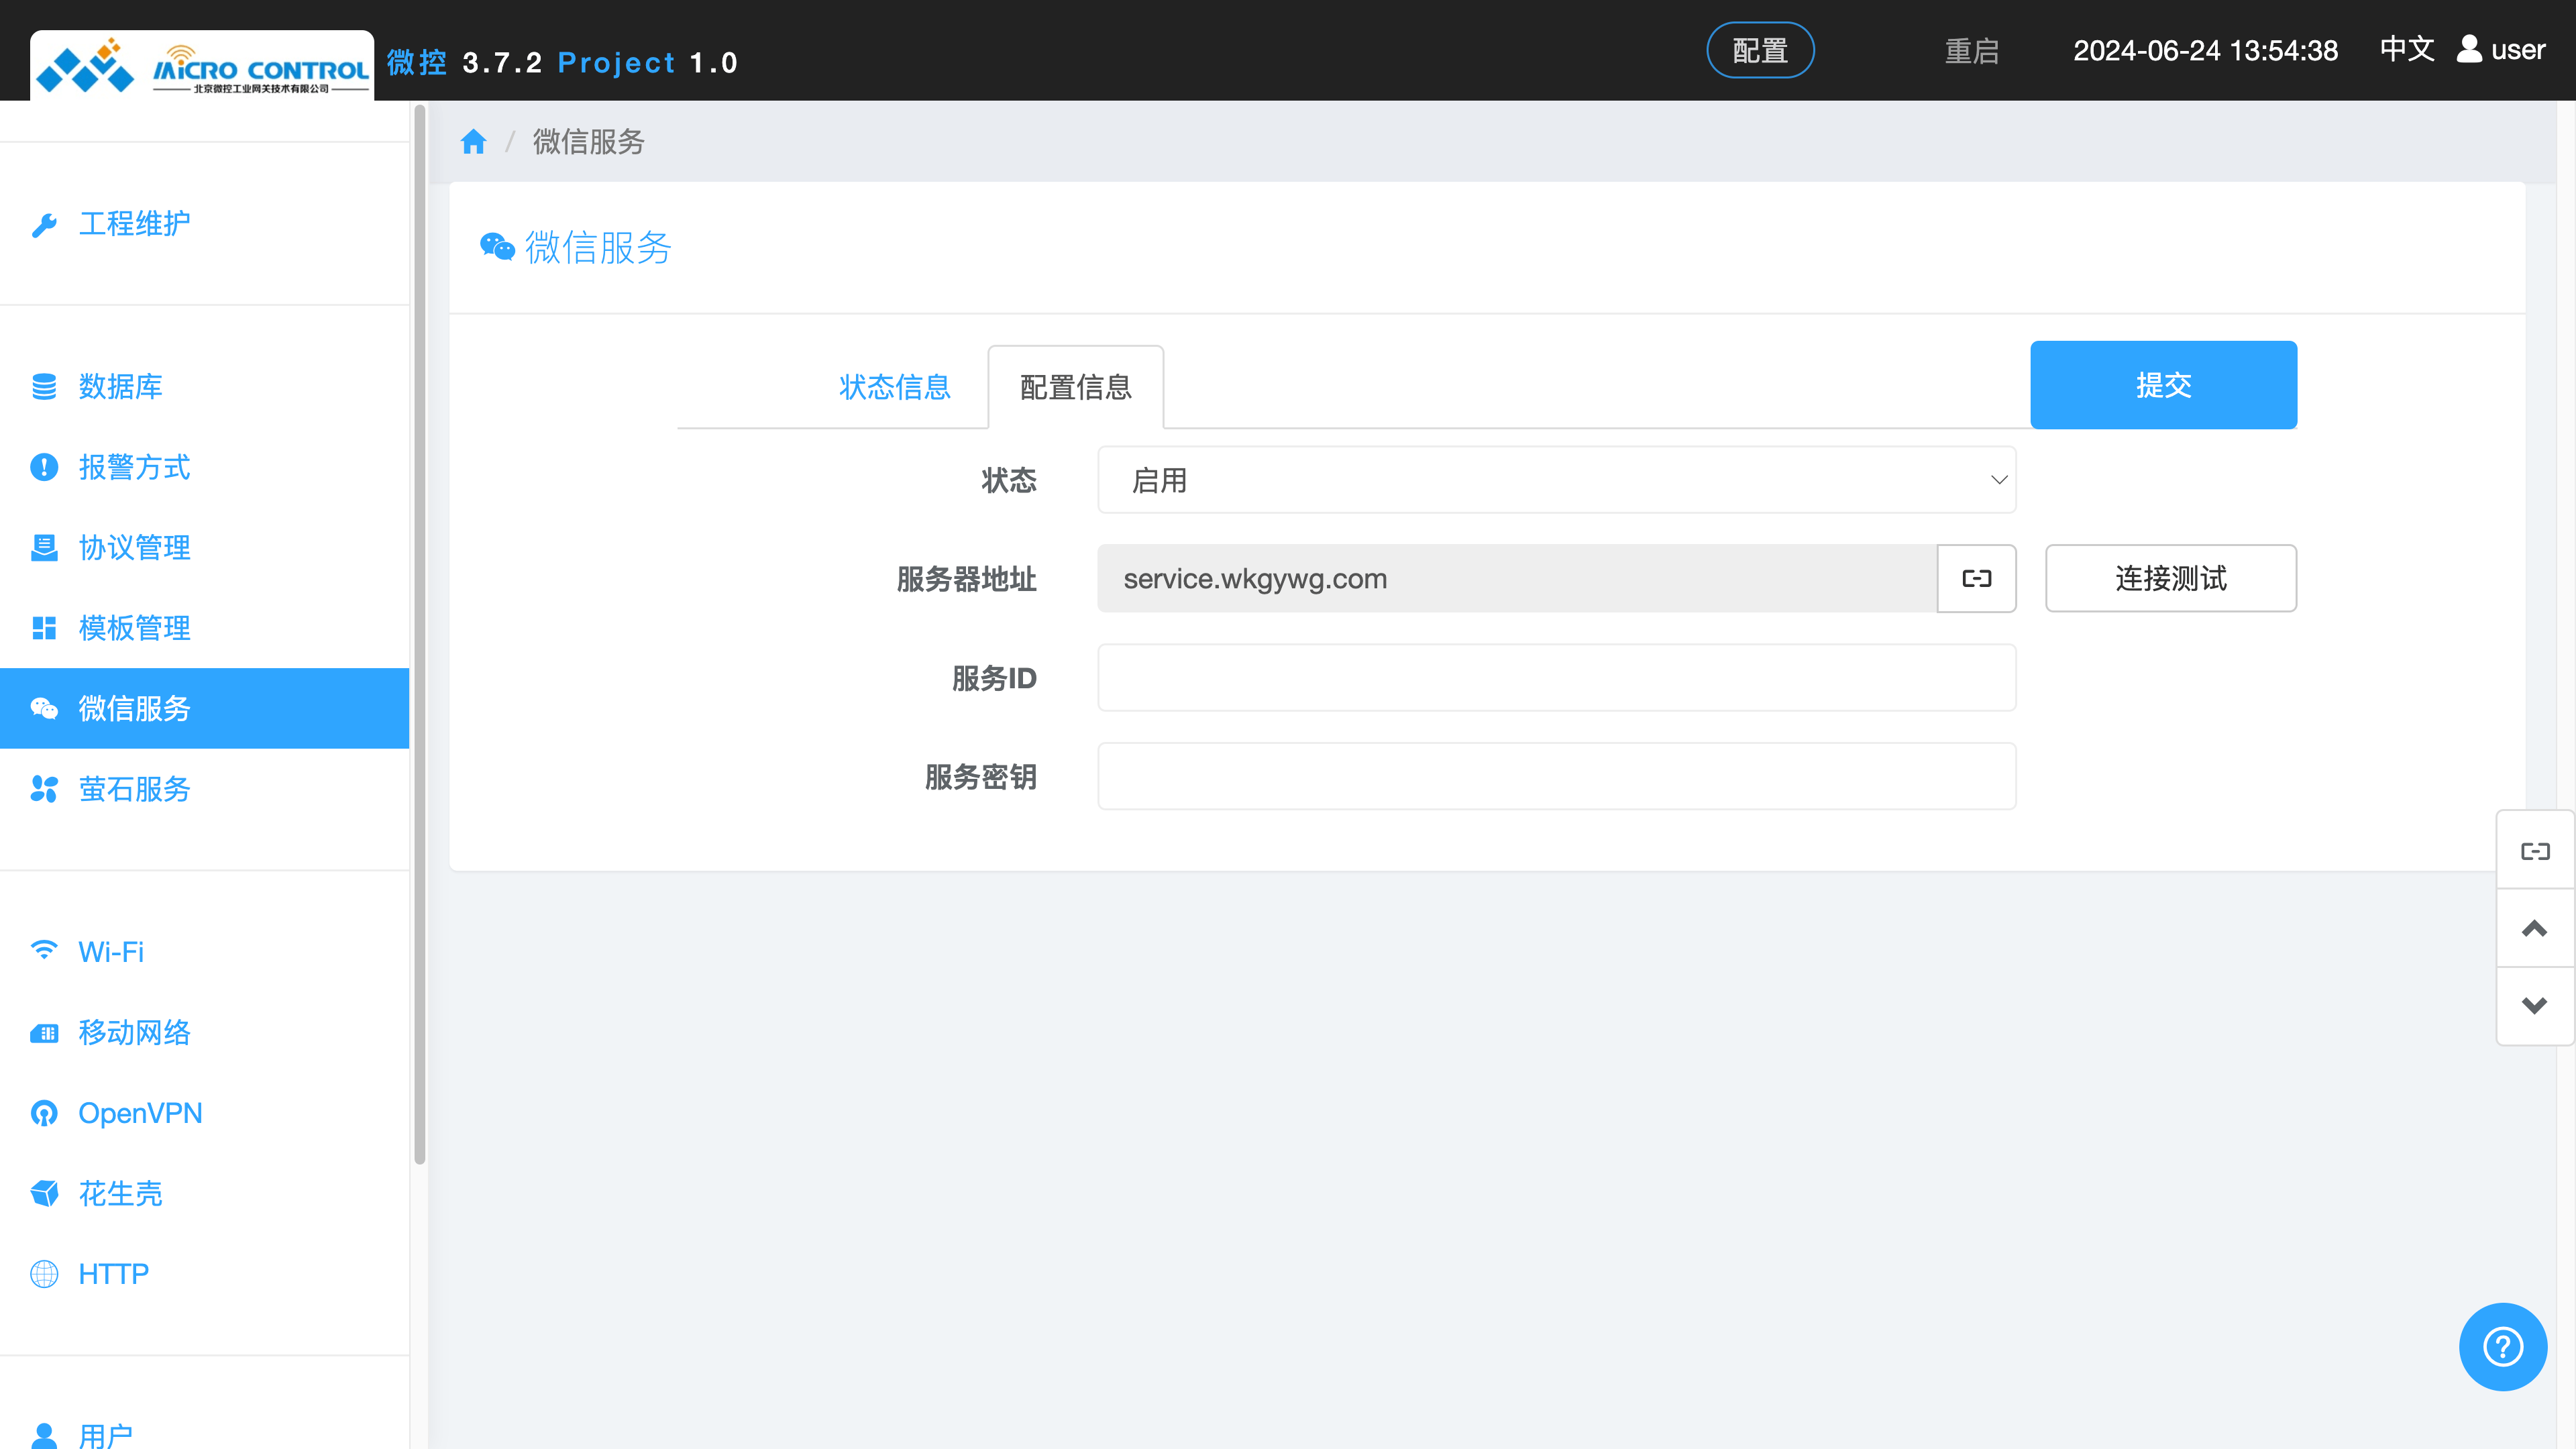2576x1449 pixels.
Task: Go to 花生壳 sidebar entry
Action: (x=120, y=1193)
